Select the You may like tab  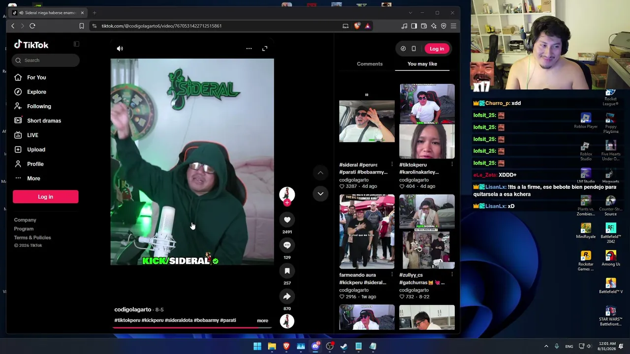click(422, 64)
